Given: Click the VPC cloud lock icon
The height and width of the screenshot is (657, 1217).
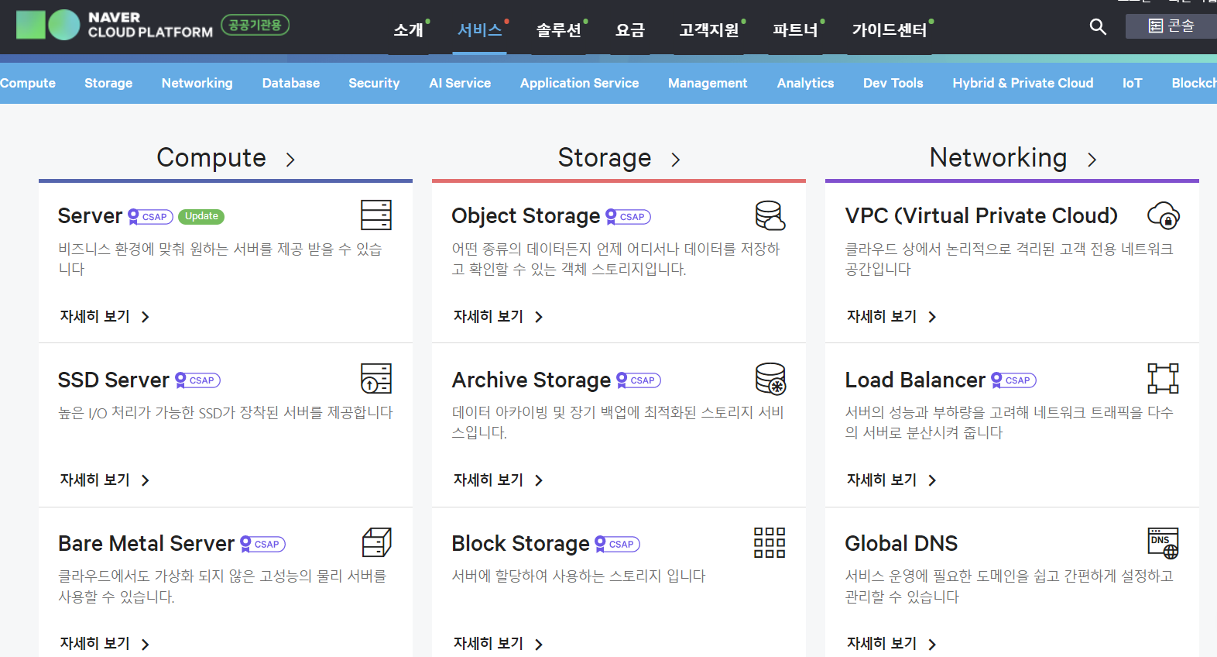Looking at the screenshot, I should coord(1164,215).
